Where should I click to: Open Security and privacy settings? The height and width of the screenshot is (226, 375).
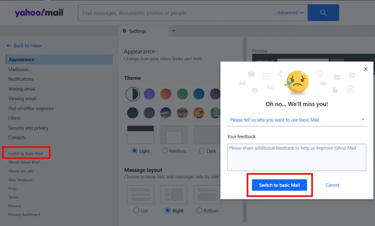click(28, 128)
